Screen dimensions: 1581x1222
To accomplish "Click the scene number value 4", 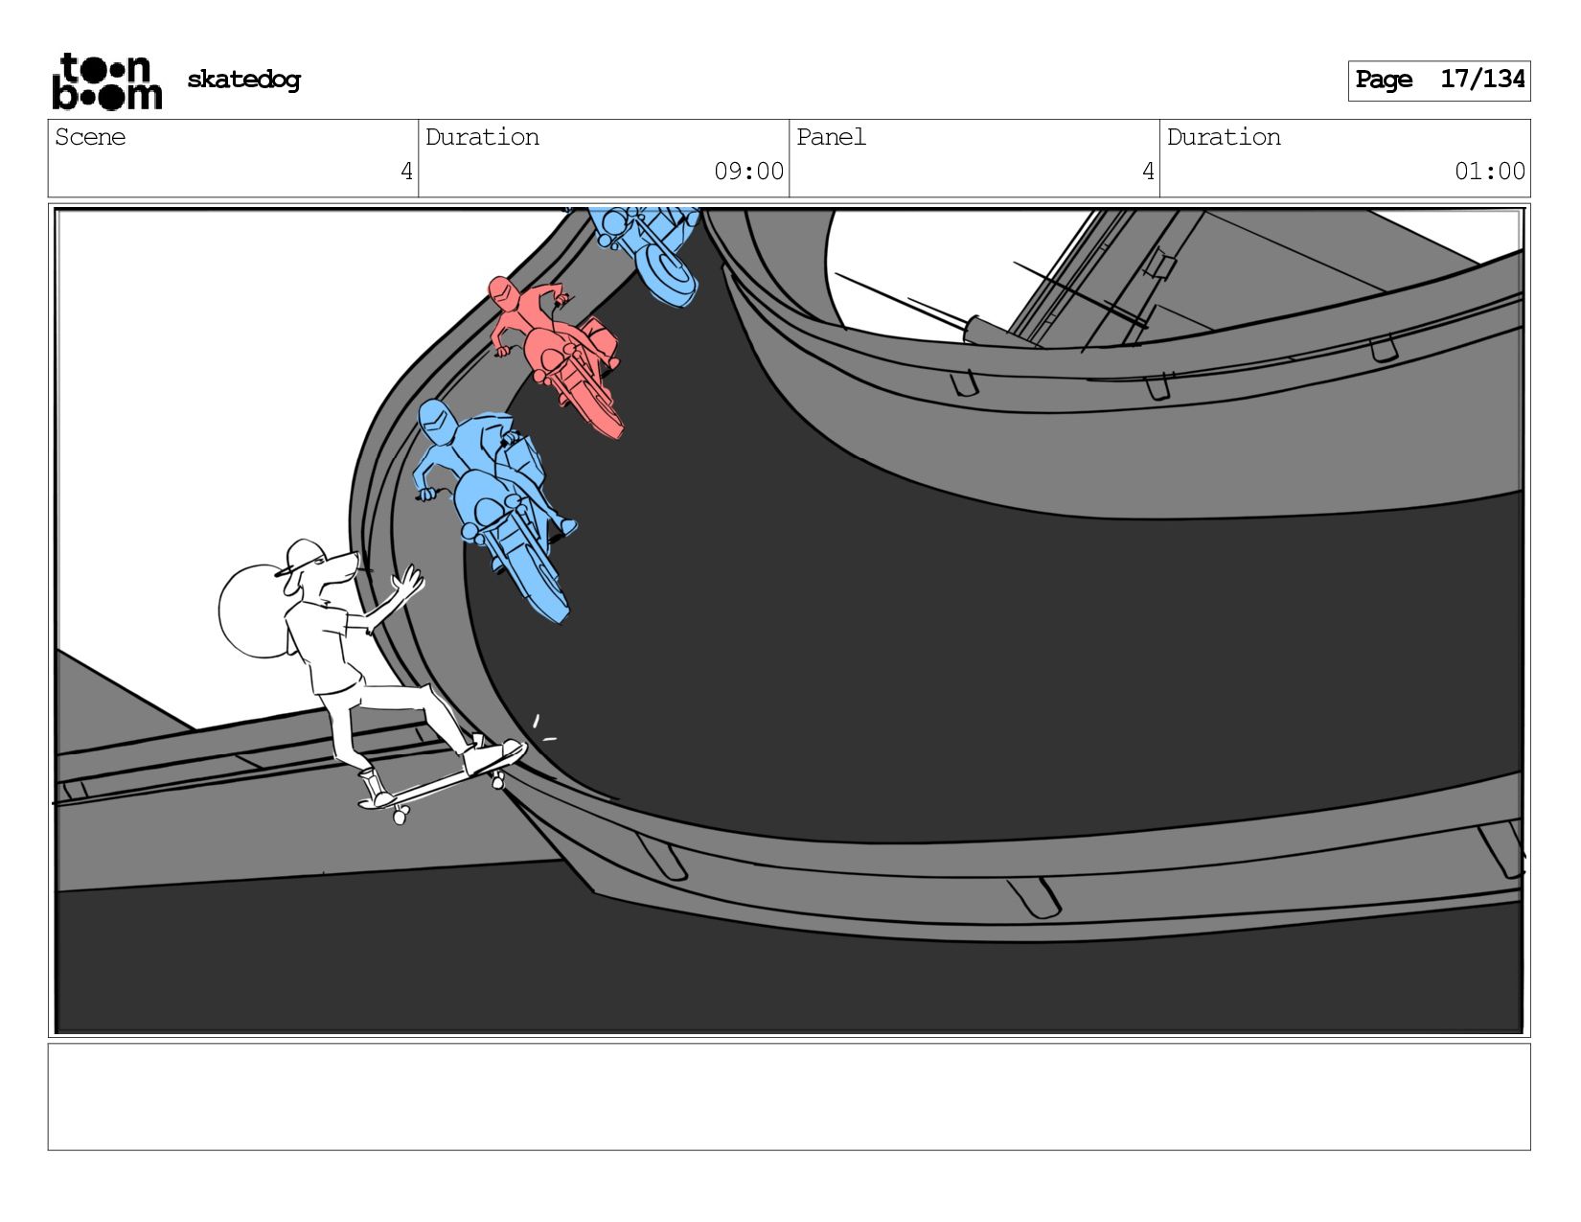I will click(x=406, y=172).
